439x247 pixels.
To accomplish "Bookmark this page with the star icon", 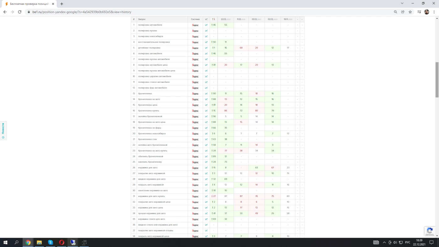I will tap(410, 12).
